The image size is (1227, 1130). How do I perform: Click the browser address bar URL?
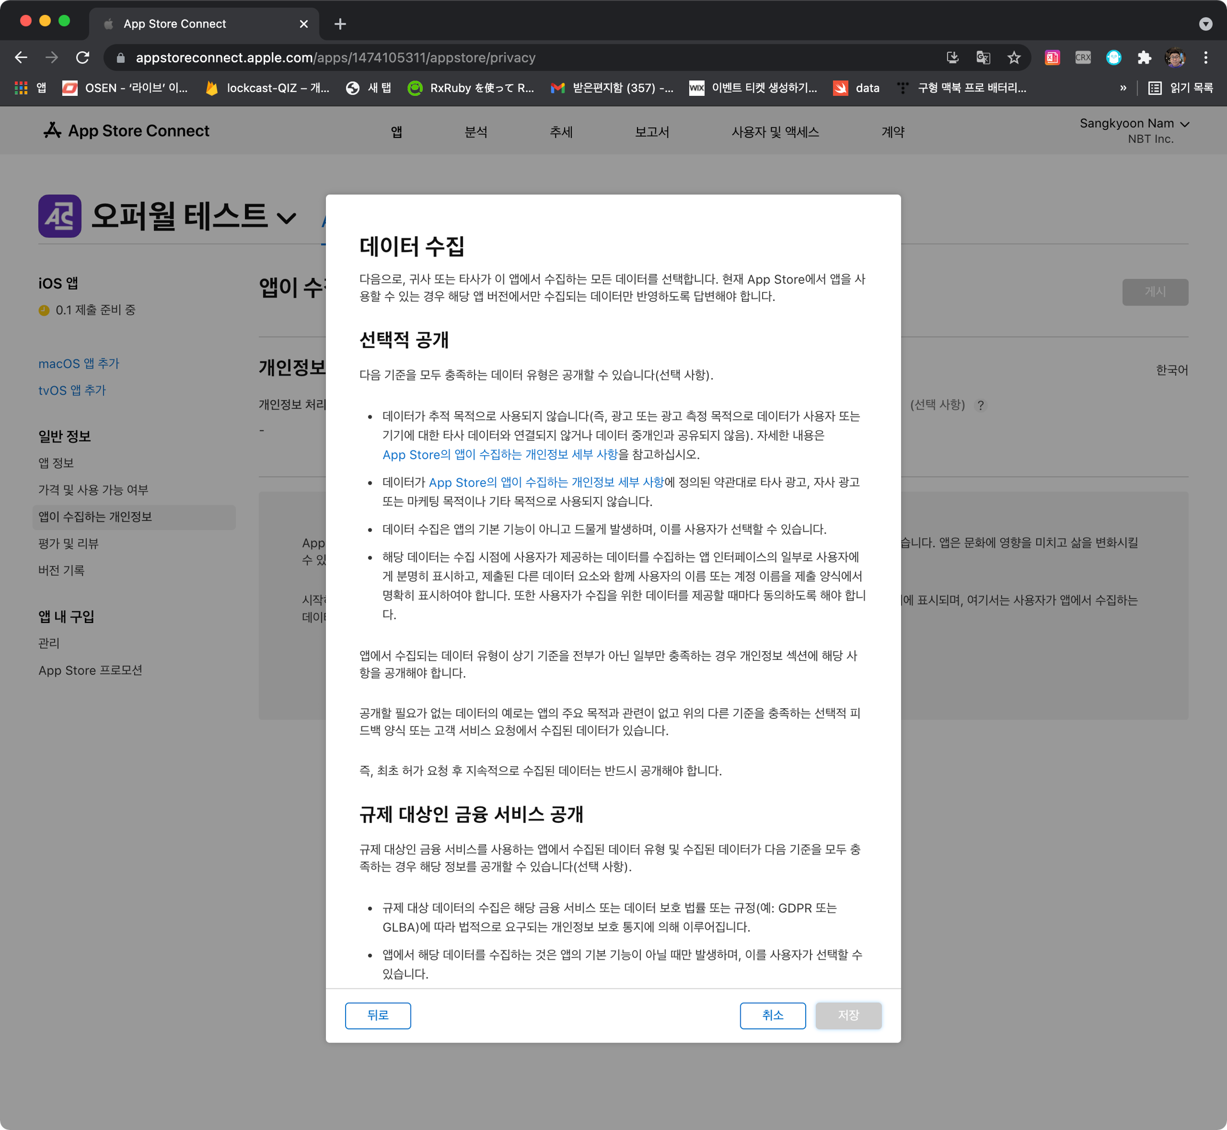(x=335, y=58)
